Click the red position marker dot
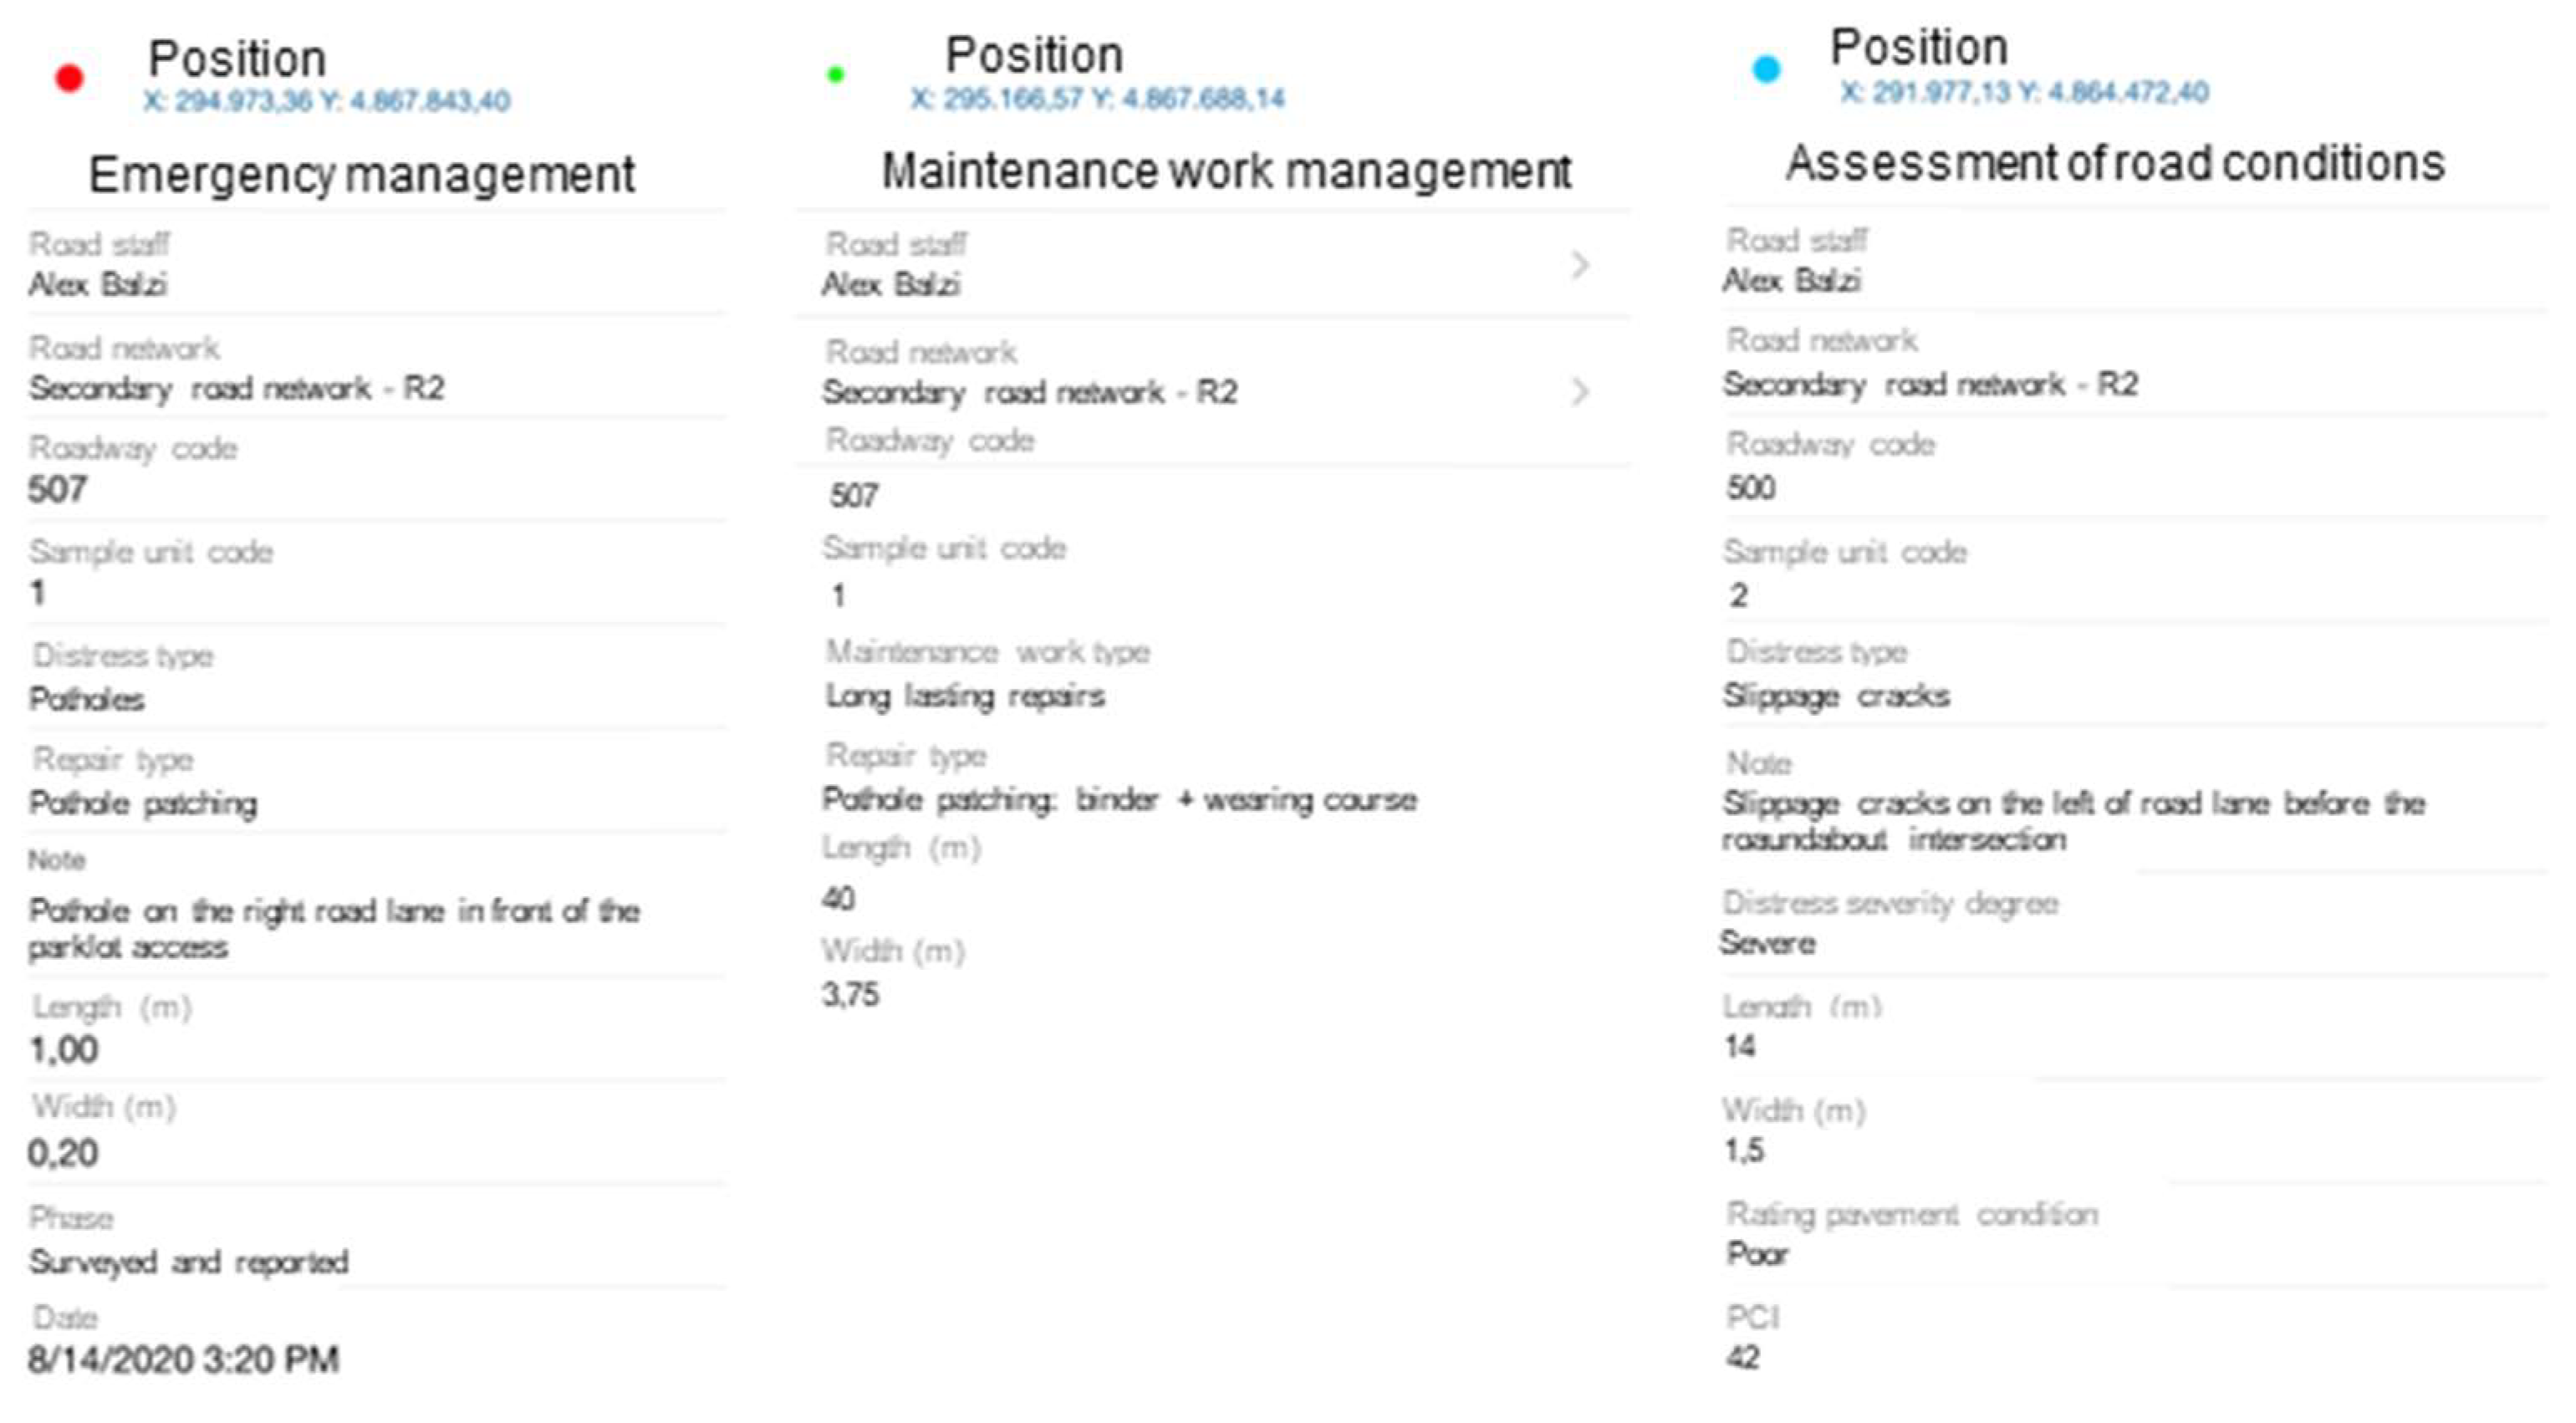Image resolution: width=2576 pixels, height=1423 pixels. [x=69, y=78]
